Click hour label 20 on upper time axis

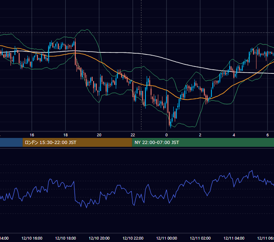click(x=99, y=135)
